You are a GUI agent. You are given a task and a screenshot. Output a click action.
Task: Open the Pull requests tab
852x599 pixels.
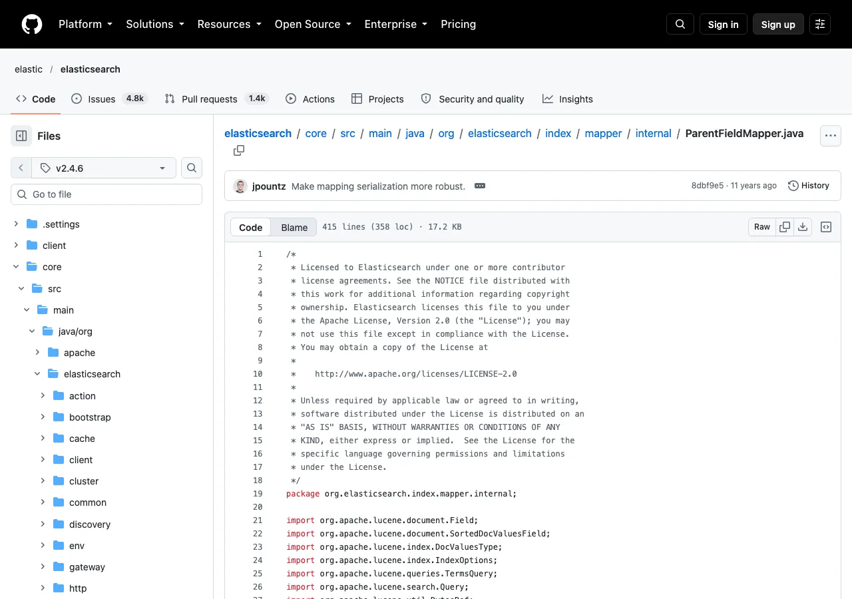tap(216, 99)
